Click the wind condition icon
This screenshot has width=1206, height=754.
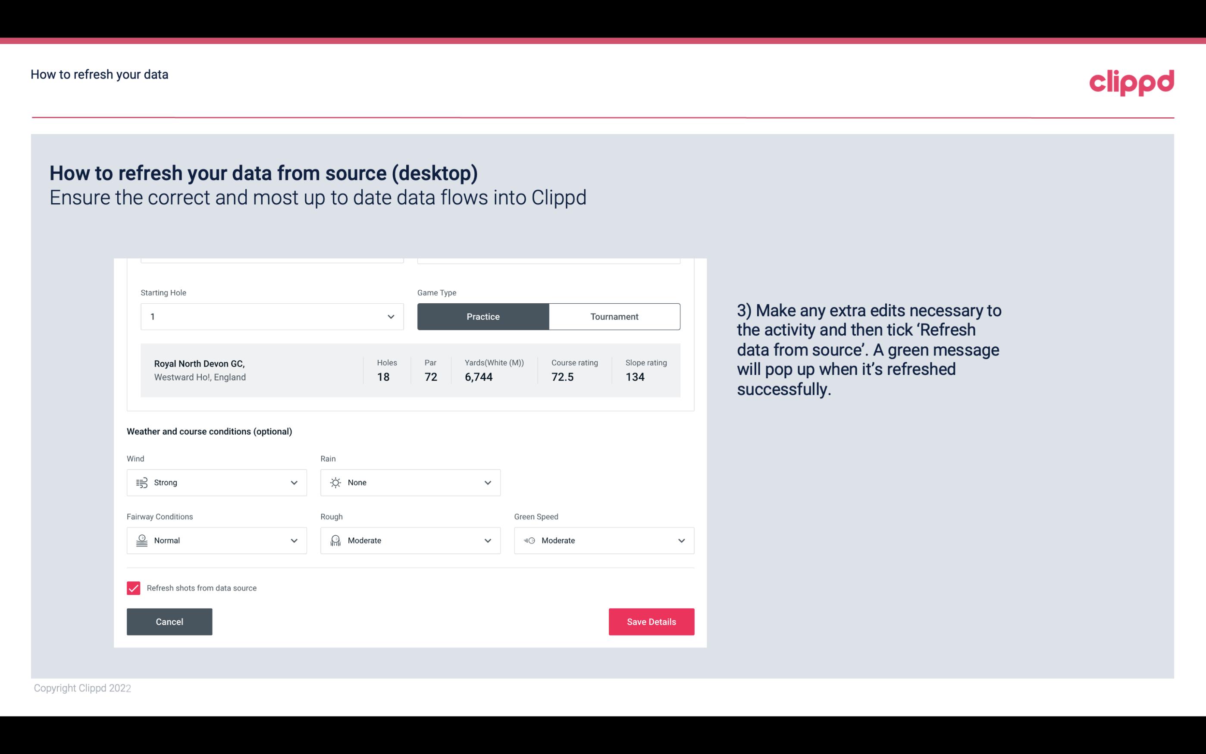click(x=141, y=482)
